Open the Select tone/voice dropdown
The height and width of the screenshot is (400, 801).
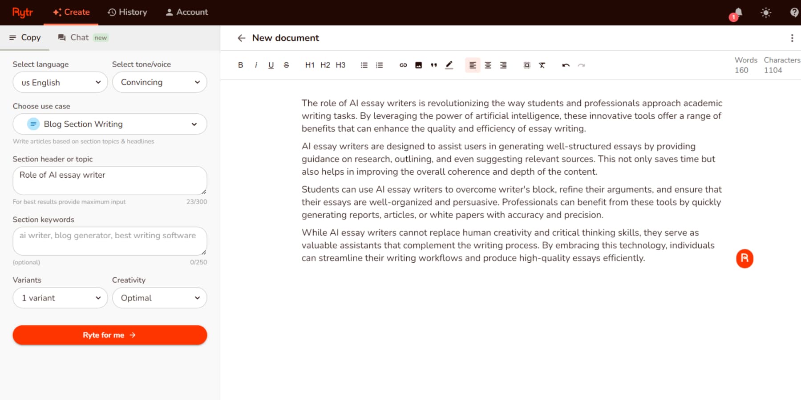pos(159,82)
